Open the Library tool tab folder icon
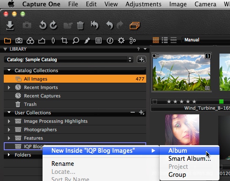The image size is (230, 181). (8, 41)
